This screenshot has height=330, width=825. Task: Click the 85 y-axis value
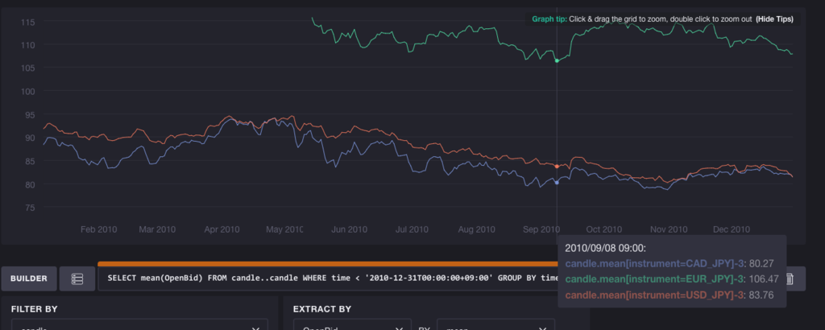click(x=30, y=161)
